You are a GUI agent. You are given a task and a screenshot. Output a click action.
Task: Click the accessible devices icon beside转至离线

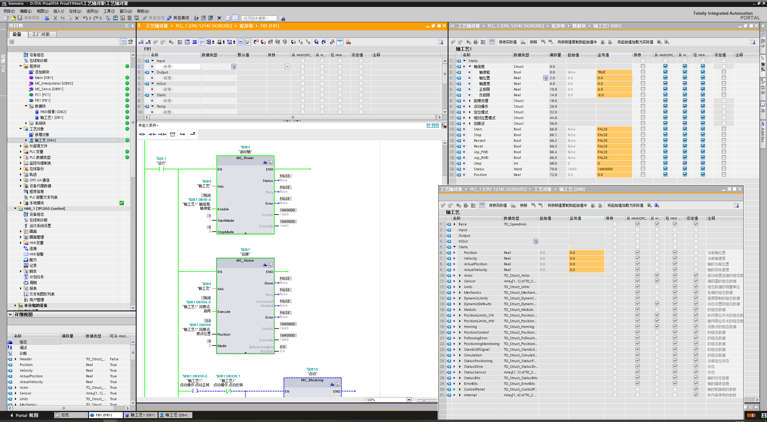pyautogui.click(x=196, y=18)
